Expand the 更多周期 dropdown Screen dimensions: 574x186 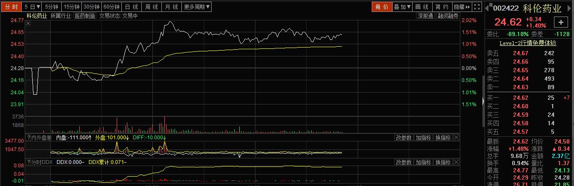196,7
